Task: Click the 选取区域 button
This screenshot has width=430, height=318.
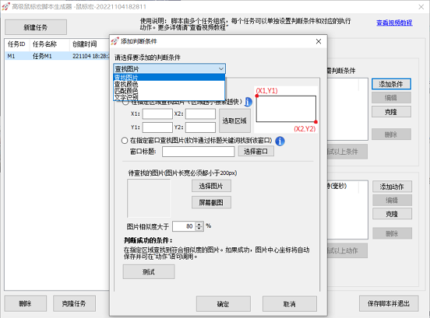Action: click(234, 121)
